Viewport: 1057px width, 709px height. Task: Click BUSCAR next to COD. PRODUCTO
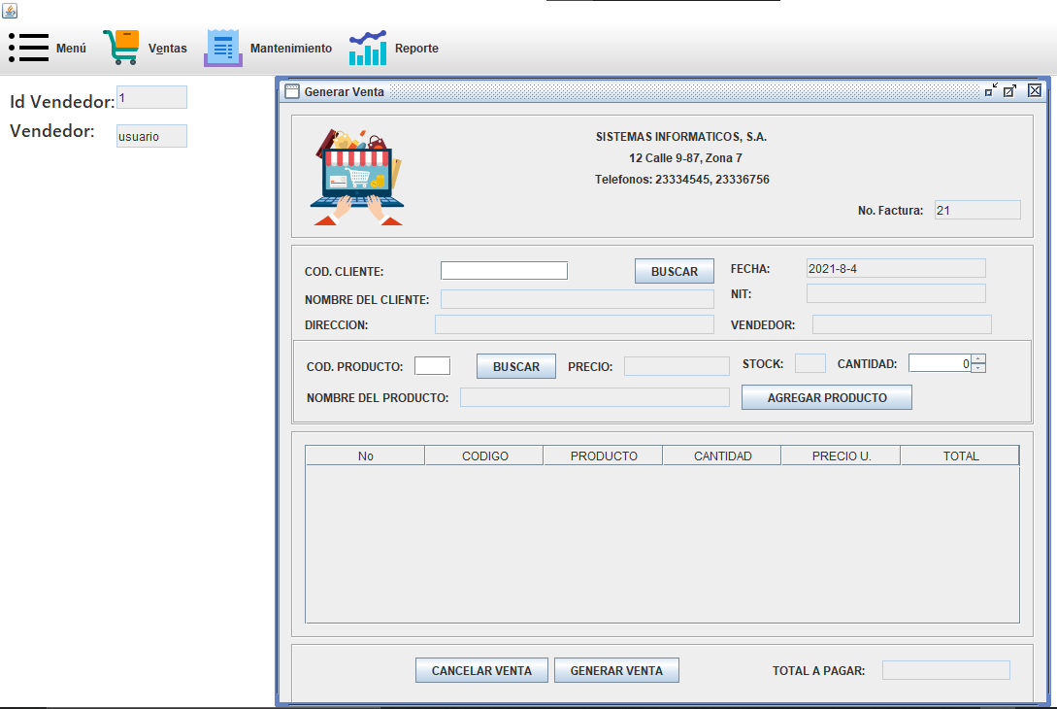point(515,365)
